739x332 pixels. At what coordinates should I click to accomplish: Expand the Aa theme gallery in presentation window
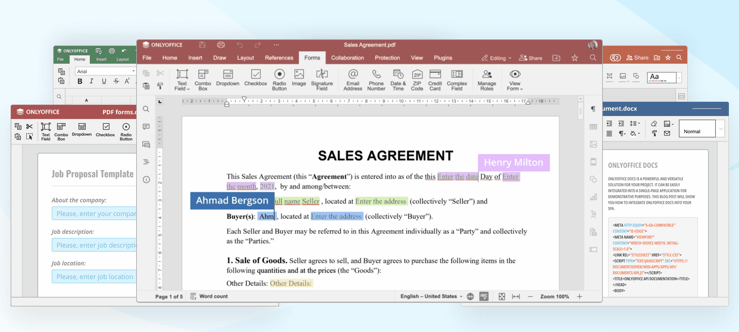tap(679, 77)
